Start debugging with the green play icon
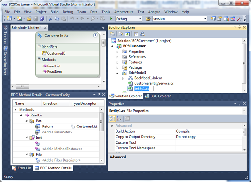The image size is (251, 182). point(111,19)
